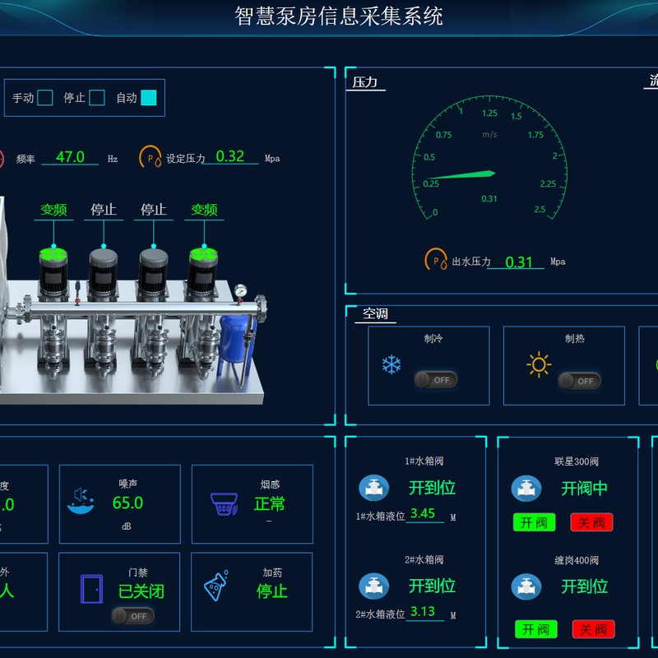Select the third stopped pump motor
This screenshot has width=658, height=658.
(154, 272)
